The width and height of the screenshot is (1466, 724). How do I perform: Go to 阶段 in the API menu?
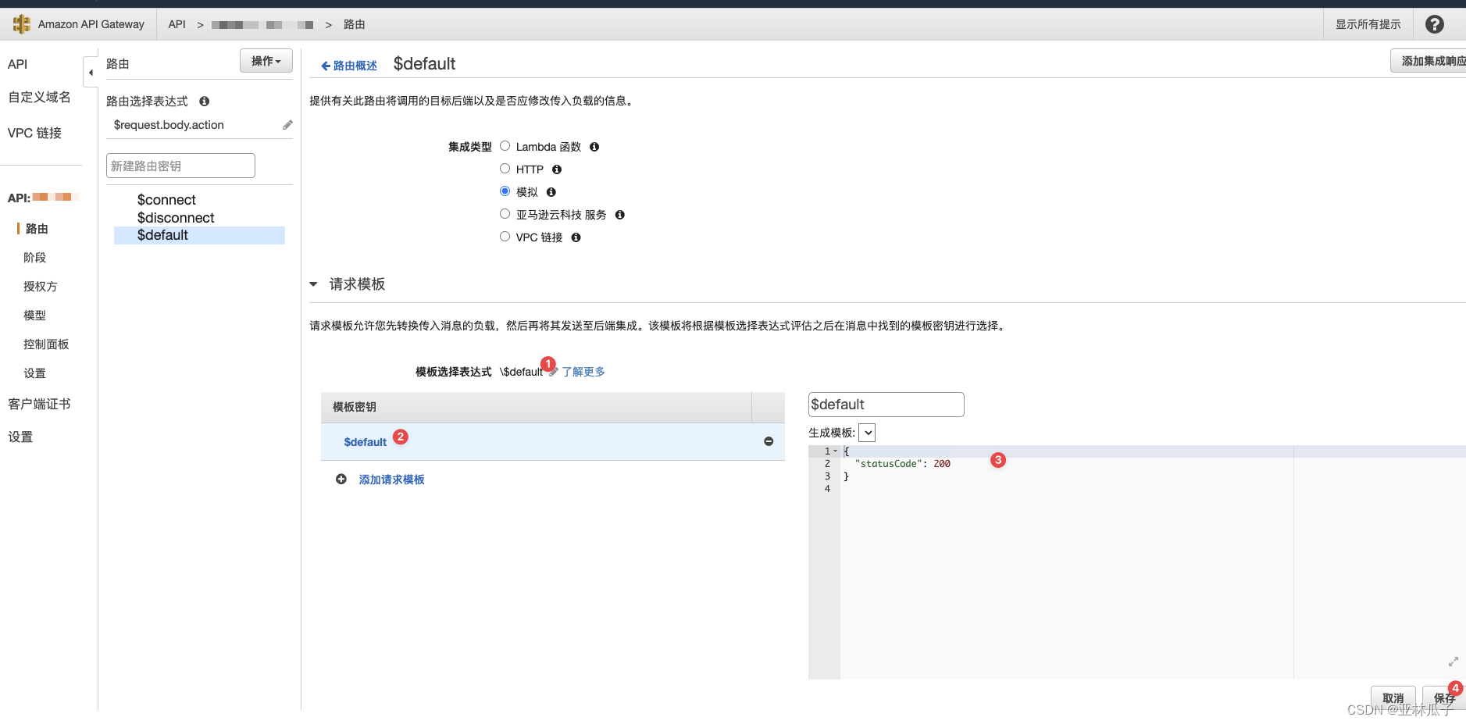click(x=35, y=258)
